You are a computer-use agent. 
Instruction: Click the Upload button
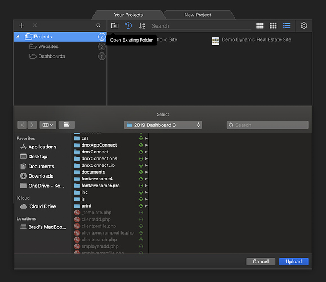[293, 262]
